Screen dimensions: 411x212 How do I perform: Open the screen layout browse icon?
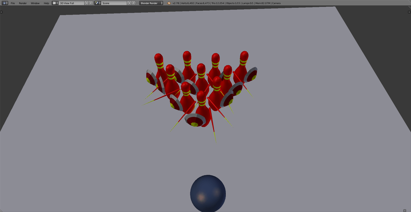[55, 3]
